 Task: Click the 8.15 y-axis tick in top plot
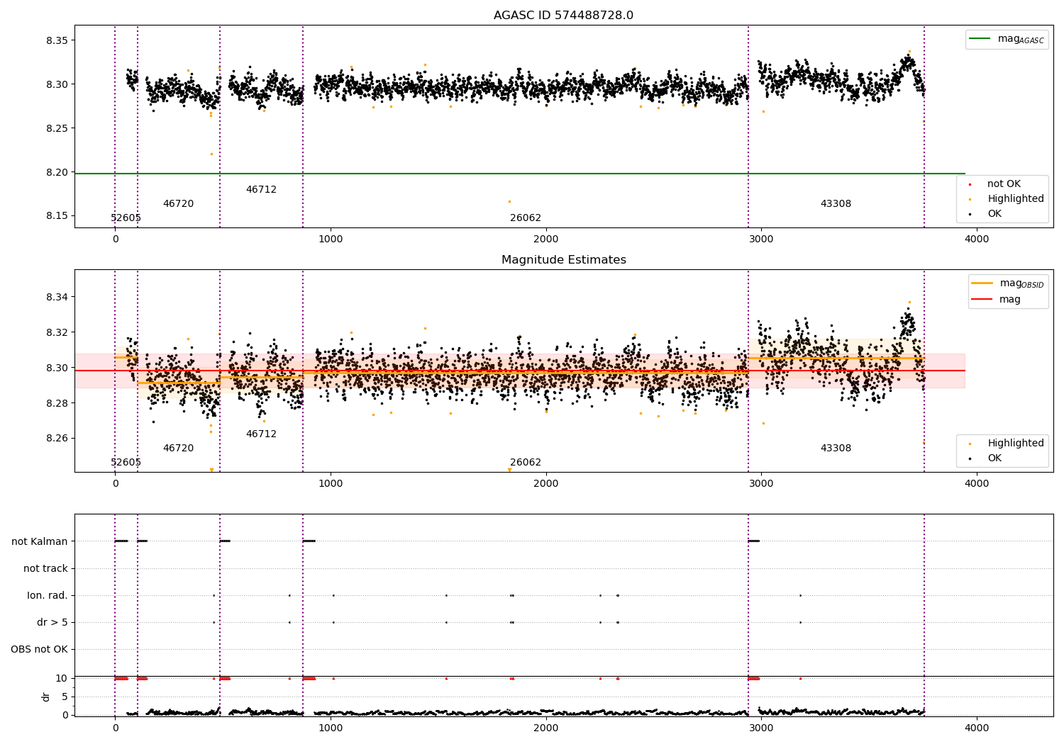[x=57, y=216]
